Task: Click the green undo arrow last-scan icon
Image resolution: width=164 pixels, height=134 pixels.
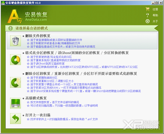Action: point(16,119)
